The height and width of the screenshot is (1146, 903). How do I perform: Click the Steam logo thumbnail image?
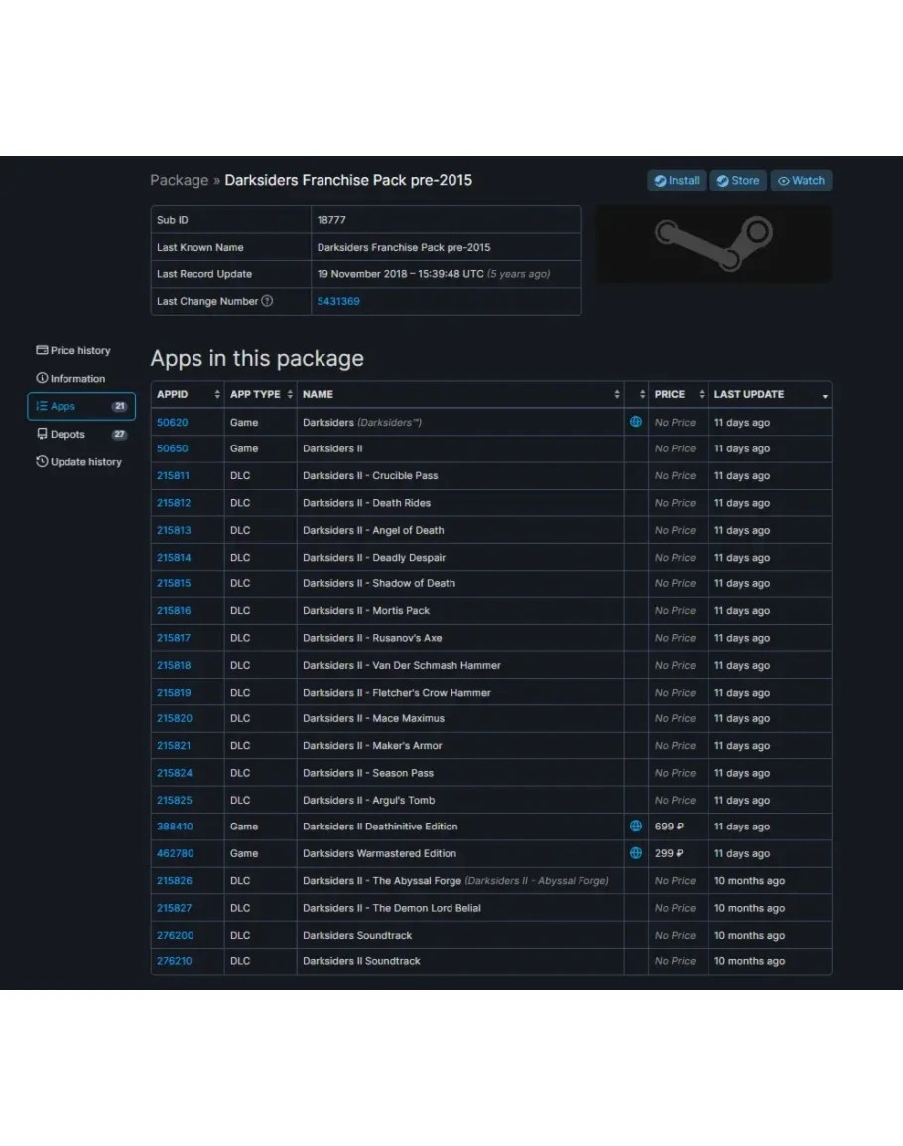tap(712, 244)
